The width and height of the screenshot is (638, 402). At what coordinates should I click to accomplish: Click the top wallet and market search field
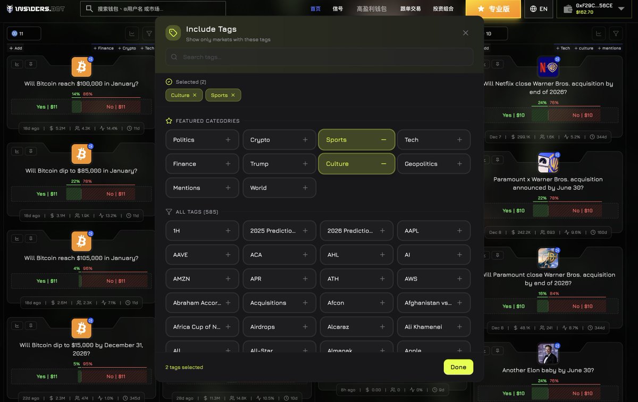pyautogui.click(x=153, y=9)
